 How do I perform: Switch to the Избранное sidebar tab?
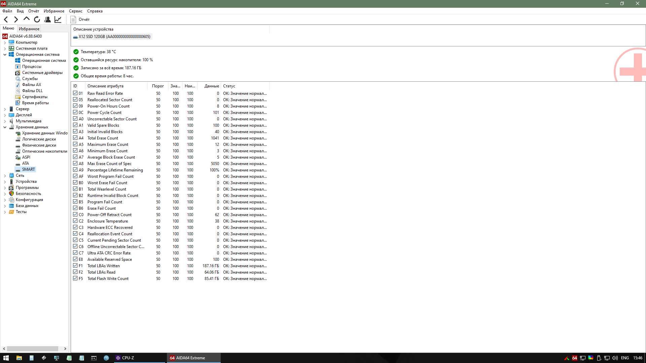pos(29,29)
